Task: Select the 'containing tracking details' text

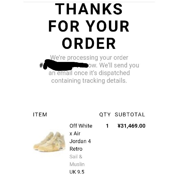Action: point(89,81)
